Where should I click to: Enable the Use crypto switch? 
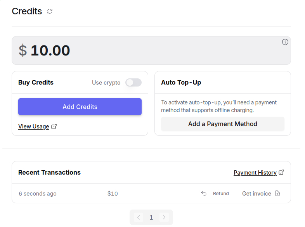click(x=133, y=82)
